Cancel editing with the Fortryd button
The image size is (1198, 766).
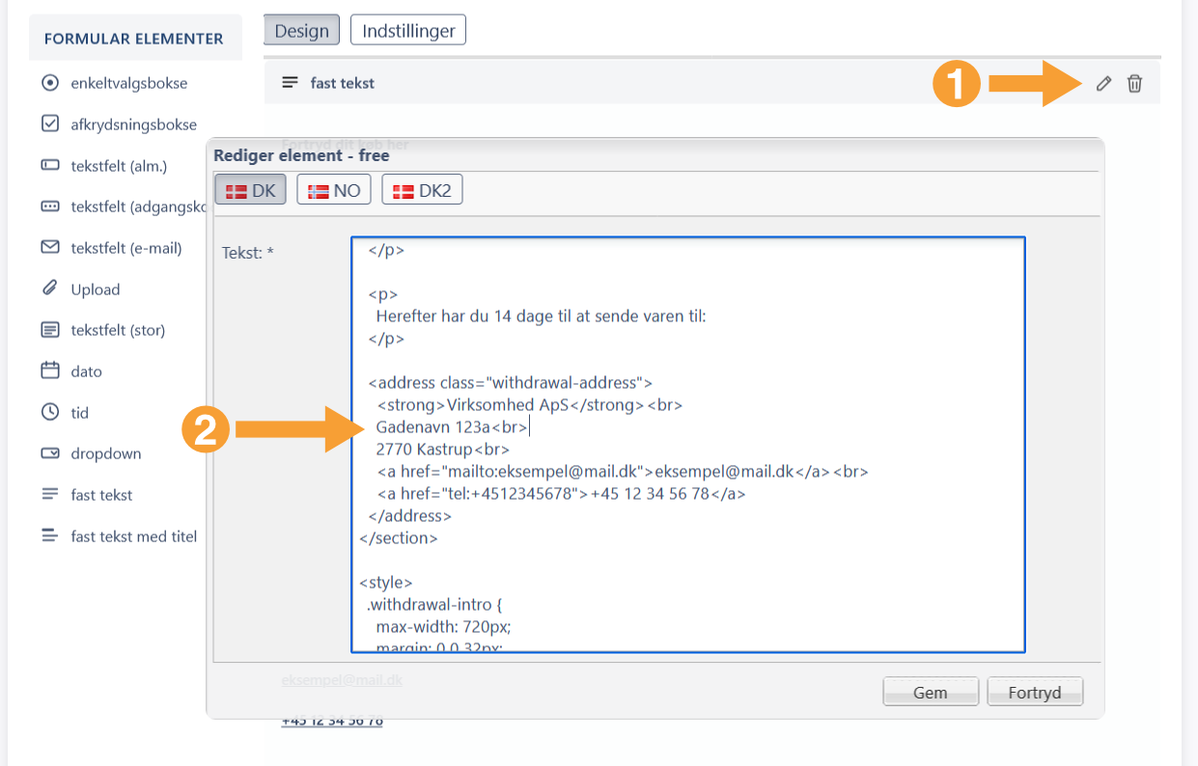coord(1035,693)
